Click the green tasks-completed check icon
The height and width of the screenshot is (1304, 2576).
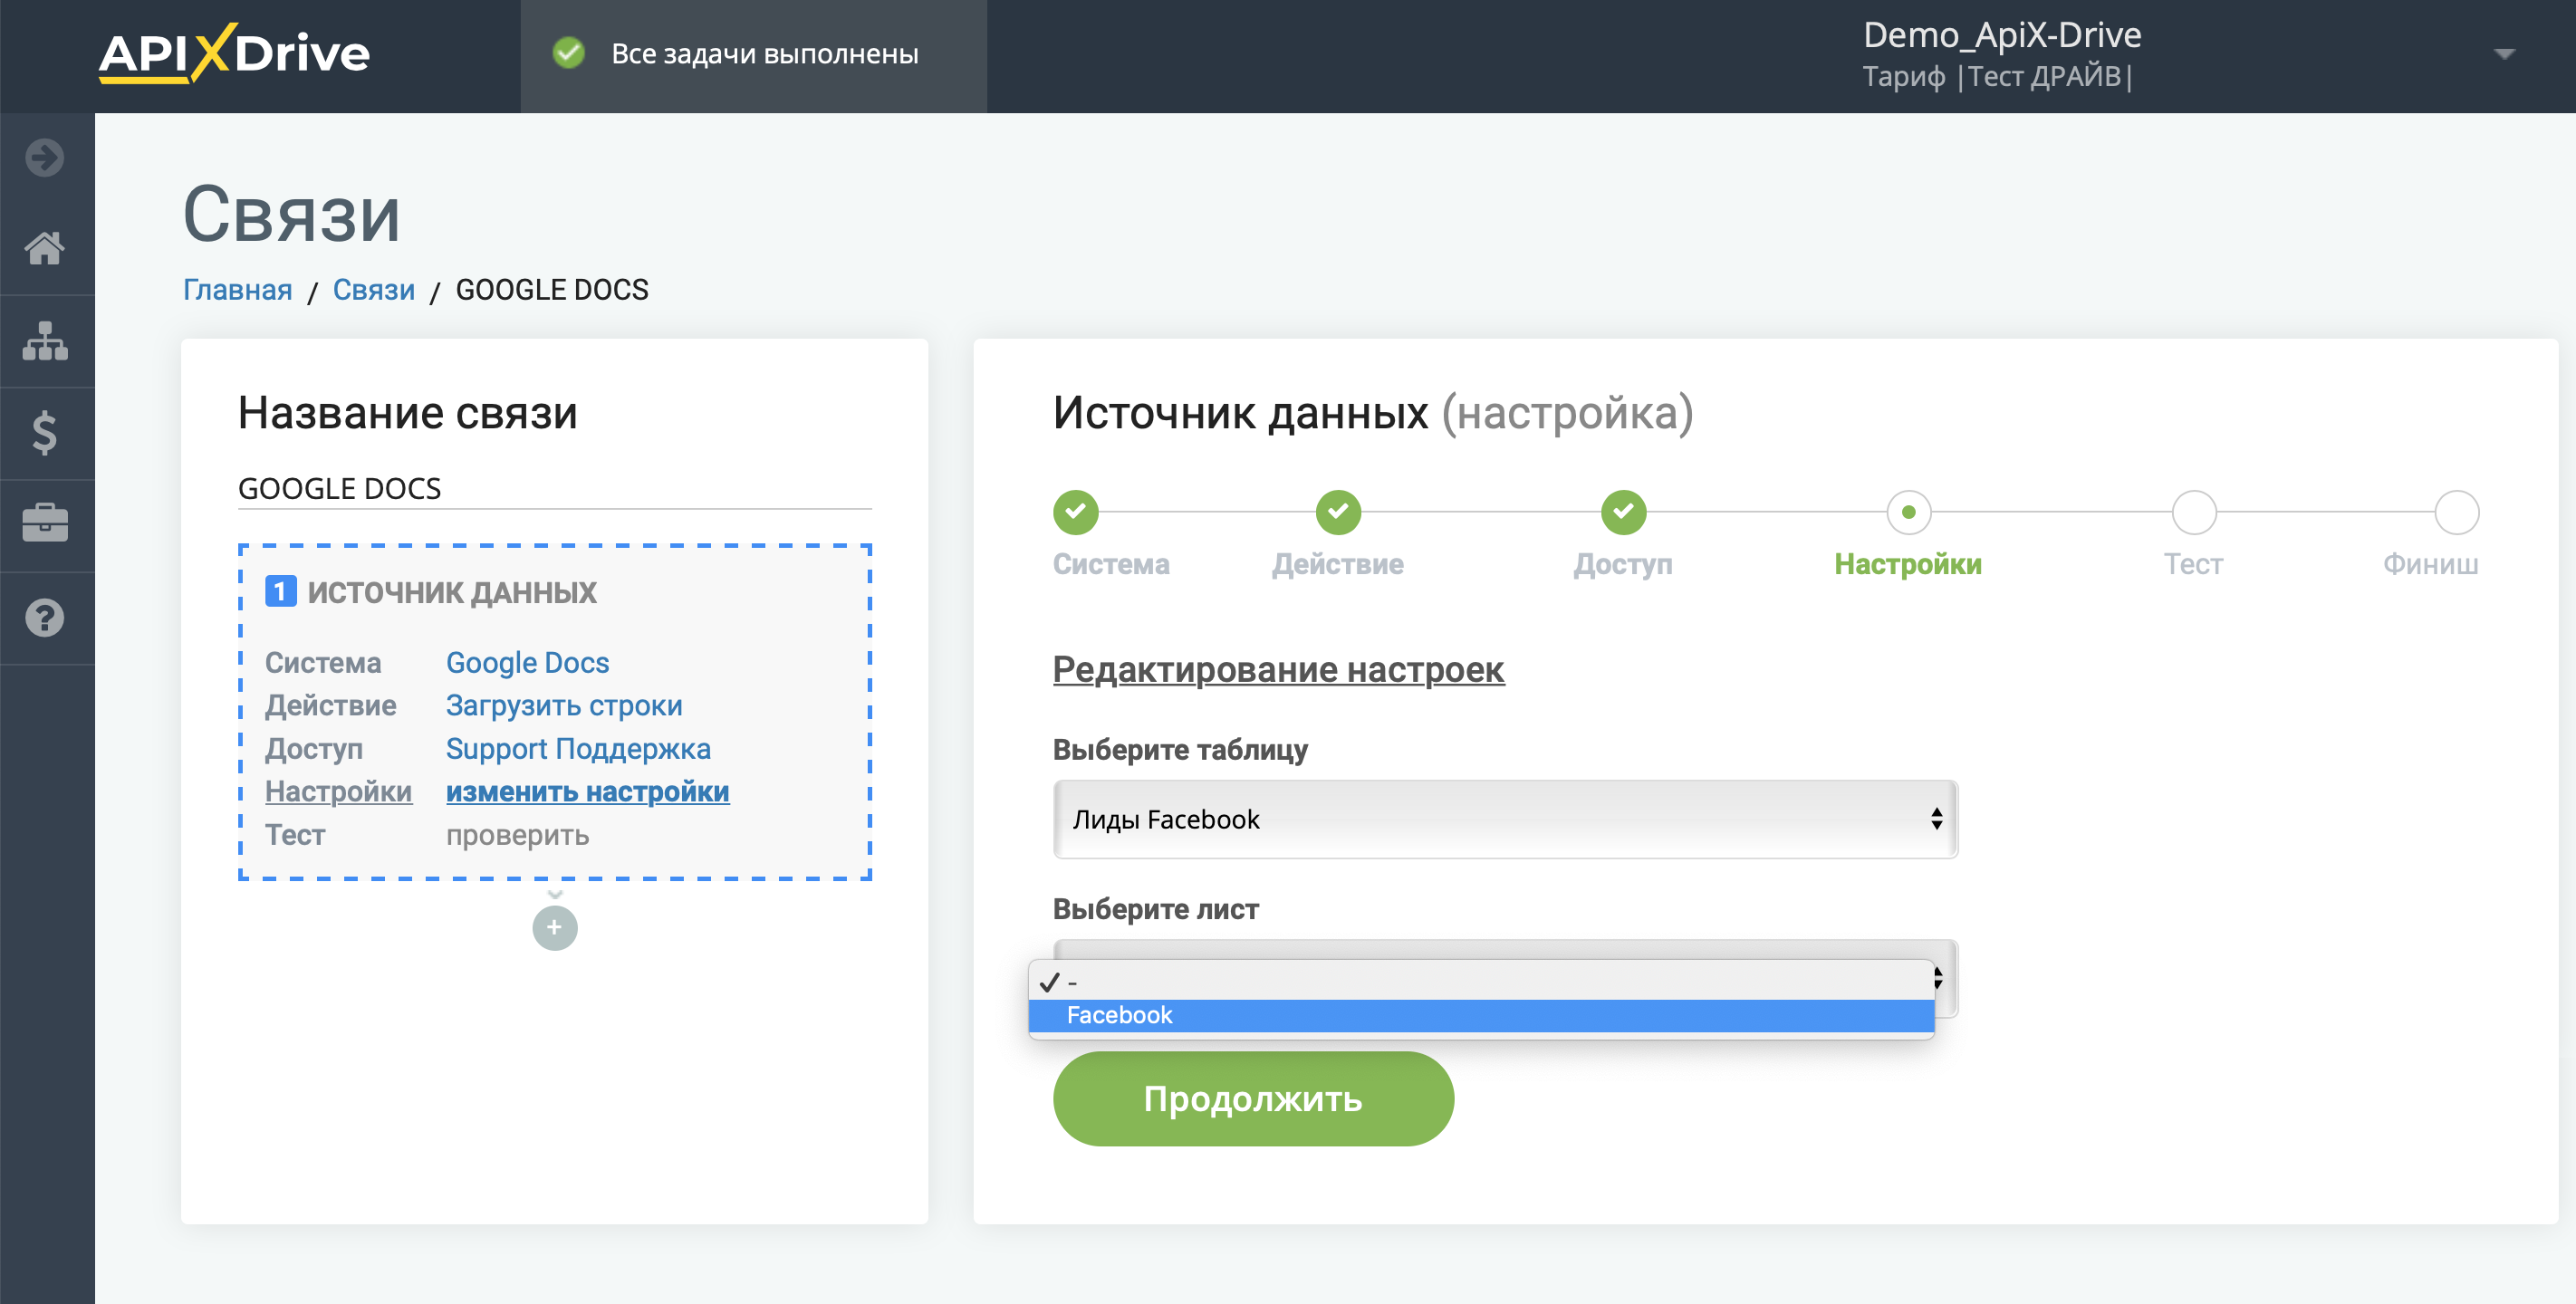(569, 53)
